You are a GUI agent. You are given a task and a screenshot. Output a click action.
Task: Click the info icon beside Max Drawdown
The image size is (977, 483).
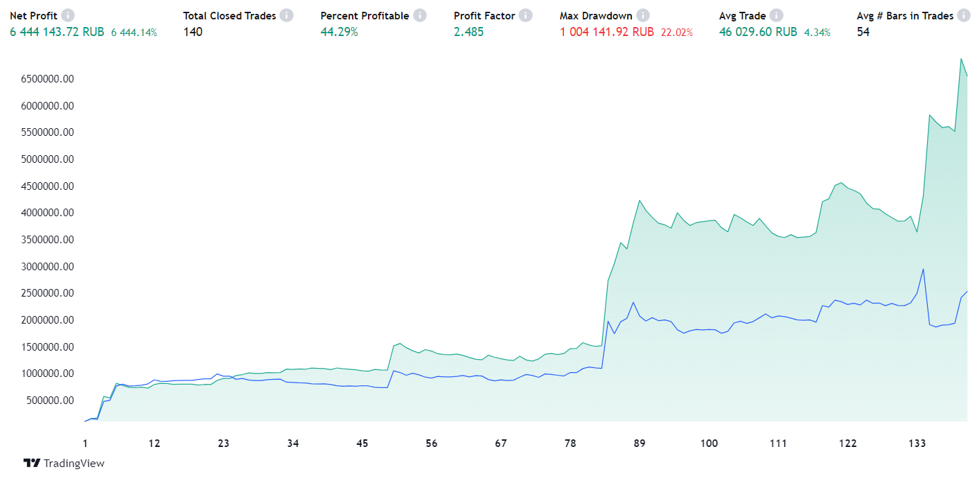643,15
